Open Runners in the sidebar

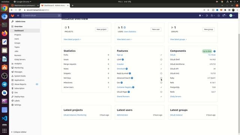pos(18,55)
